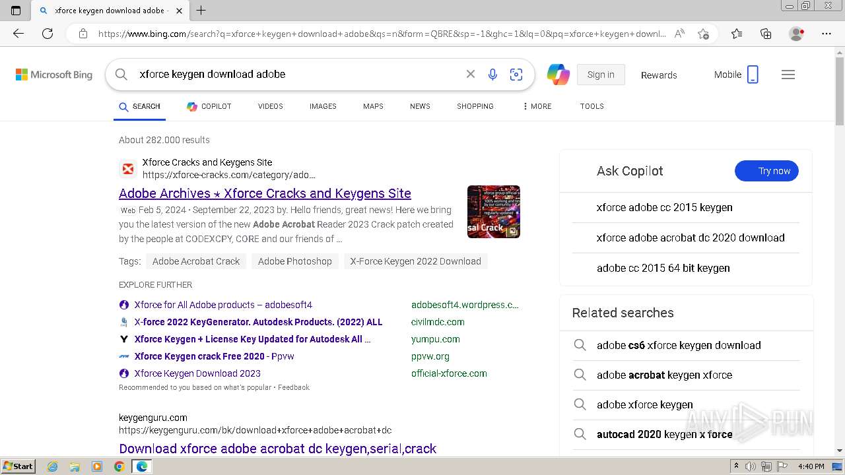The width and height of the screenshot is (845, 475).
Task: Clear the search query with X
Action: (x=471, y=75)
